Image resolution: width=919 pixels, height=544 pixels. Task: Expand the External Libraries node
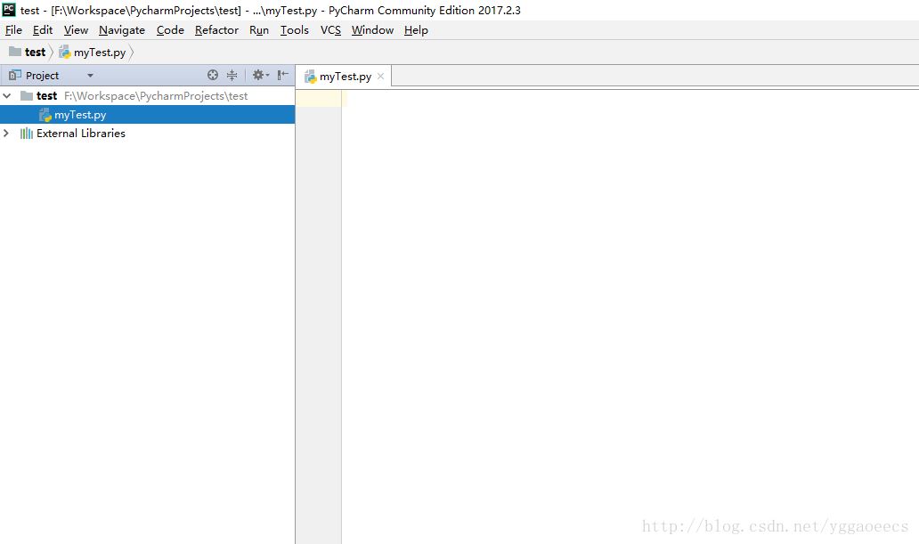click(6, 133)
